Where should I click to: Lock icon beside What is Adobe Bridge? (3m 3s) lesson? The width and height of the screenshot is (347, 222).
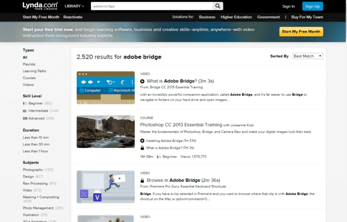142,148
